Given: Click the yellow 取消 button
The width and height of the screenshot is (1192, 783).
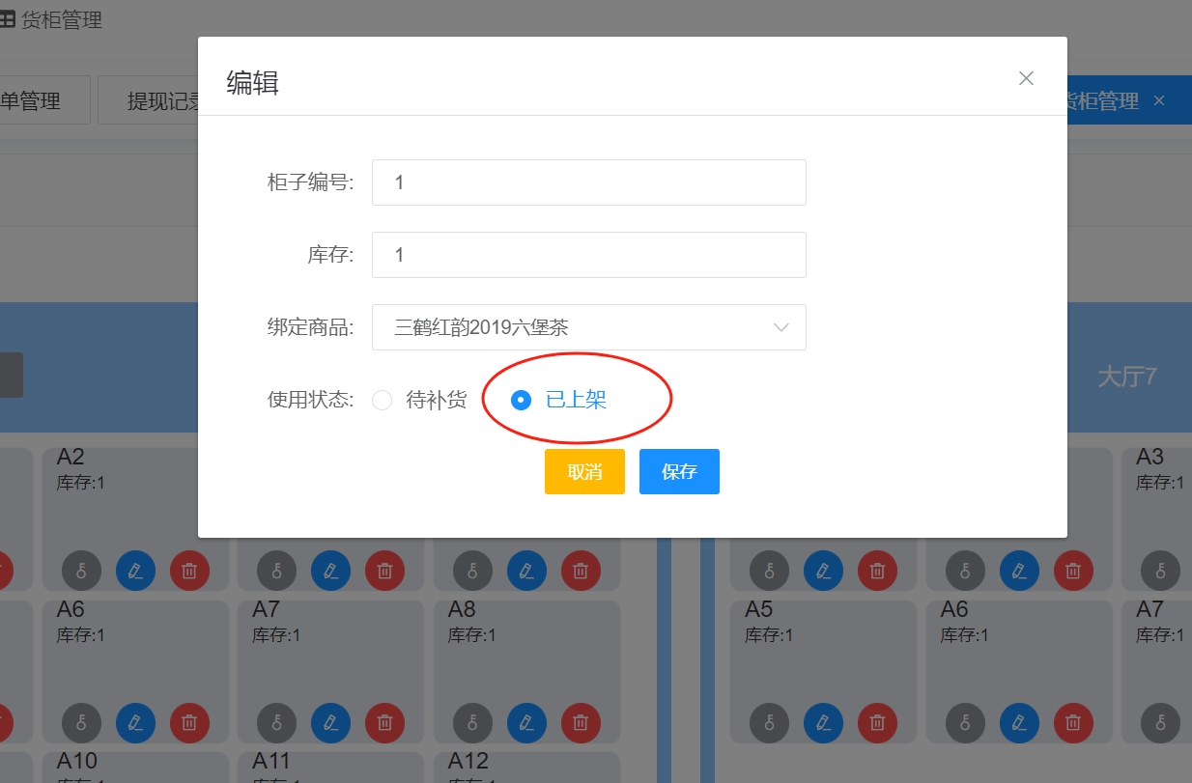Looking at the screenshot, I should (x=584, y=471).
